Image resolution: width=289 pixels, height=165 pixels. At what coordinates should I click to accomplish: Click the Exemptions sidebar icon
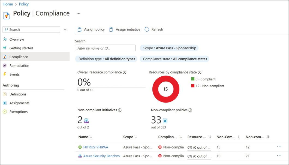[5, 112]
